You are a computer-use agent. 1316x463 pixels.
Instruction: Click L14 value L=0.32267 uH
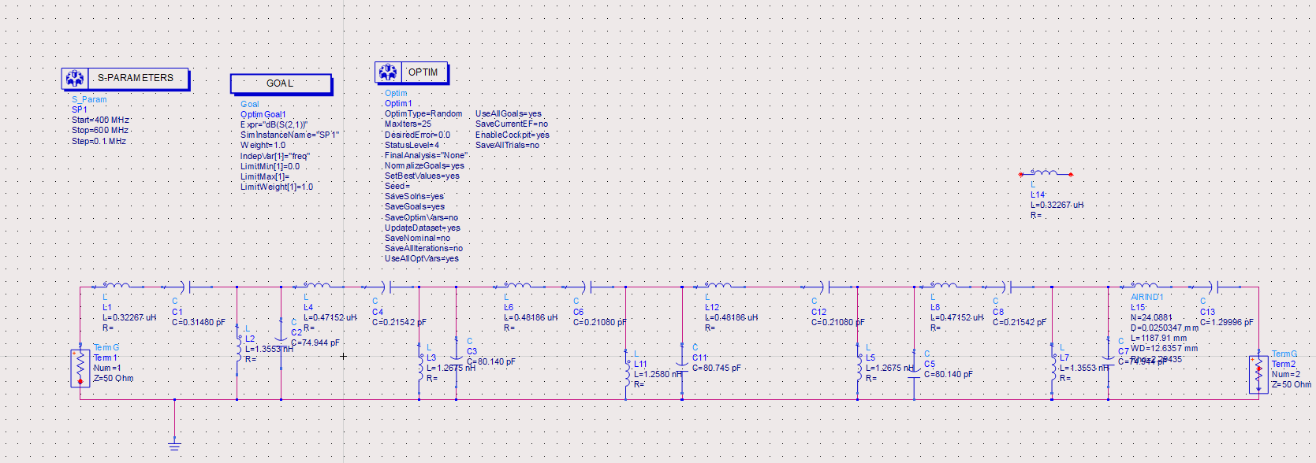click(1057, 206)
